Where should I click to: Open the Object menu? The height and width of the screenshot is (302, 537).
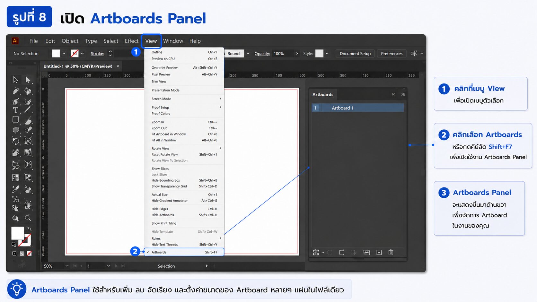(70, 41)
